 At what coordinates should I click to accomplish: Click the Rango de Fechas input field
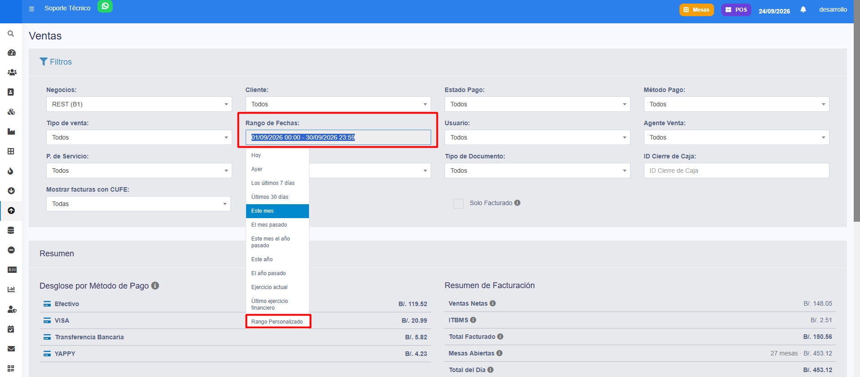(x=338, y=137)
